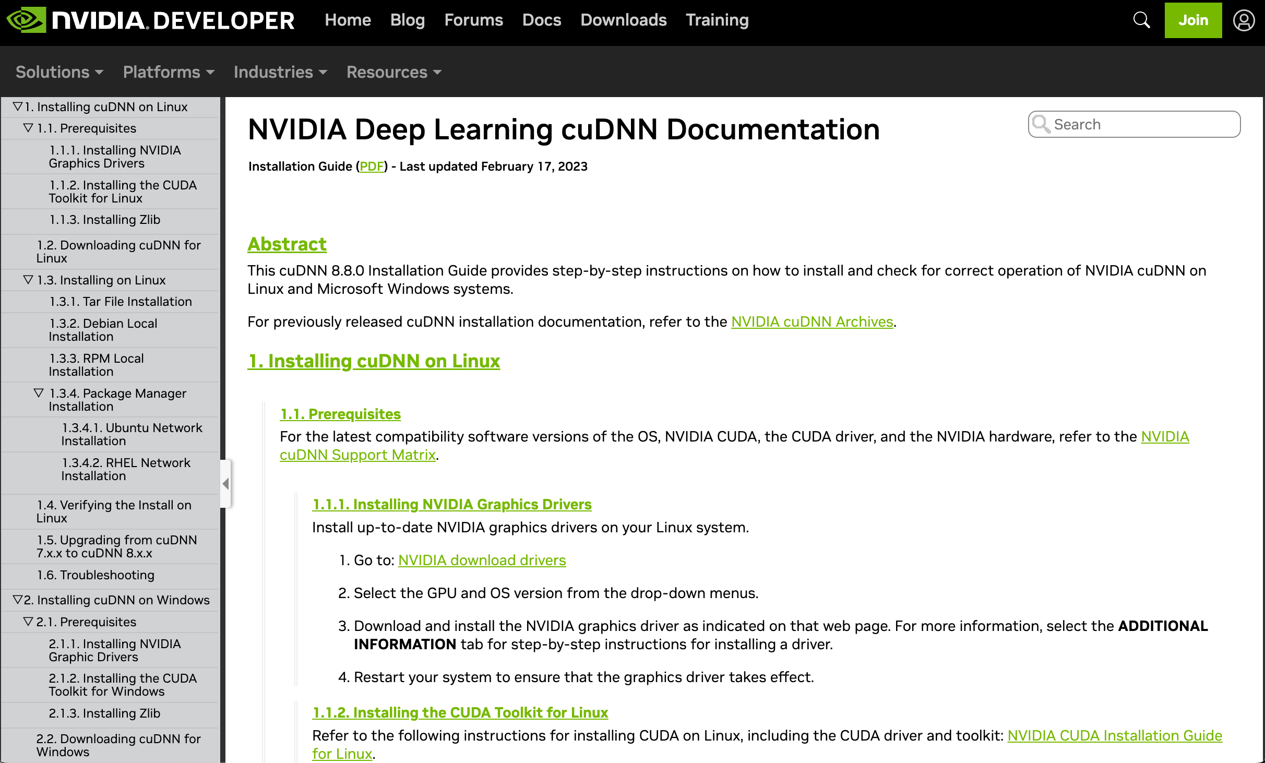
Task: Open the NVIDIA cuDNN Archives link
Action: click(x=812, y=321)
